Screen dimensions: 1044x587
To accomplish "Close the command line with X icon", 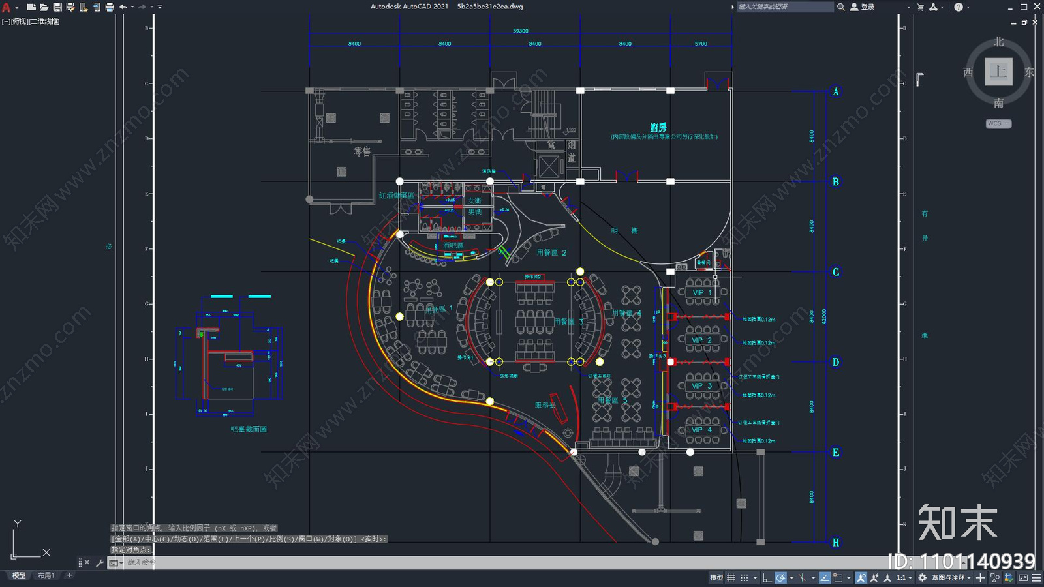I will pos(87,562).
